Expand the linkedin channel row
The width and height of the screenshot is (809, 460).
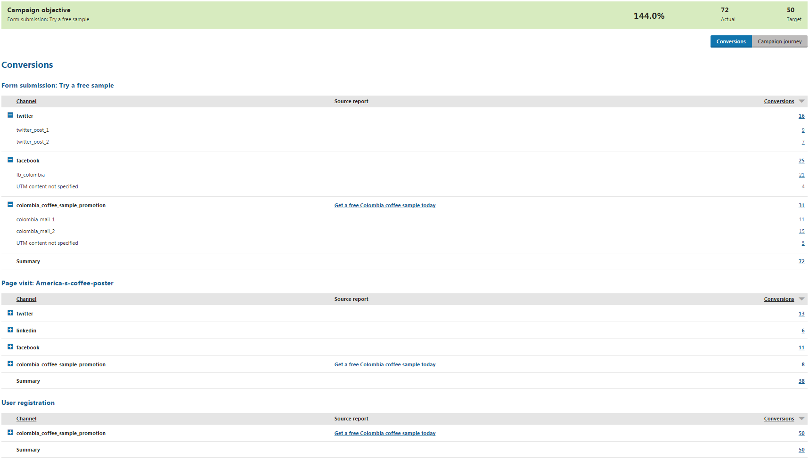(x=10, y=330)
